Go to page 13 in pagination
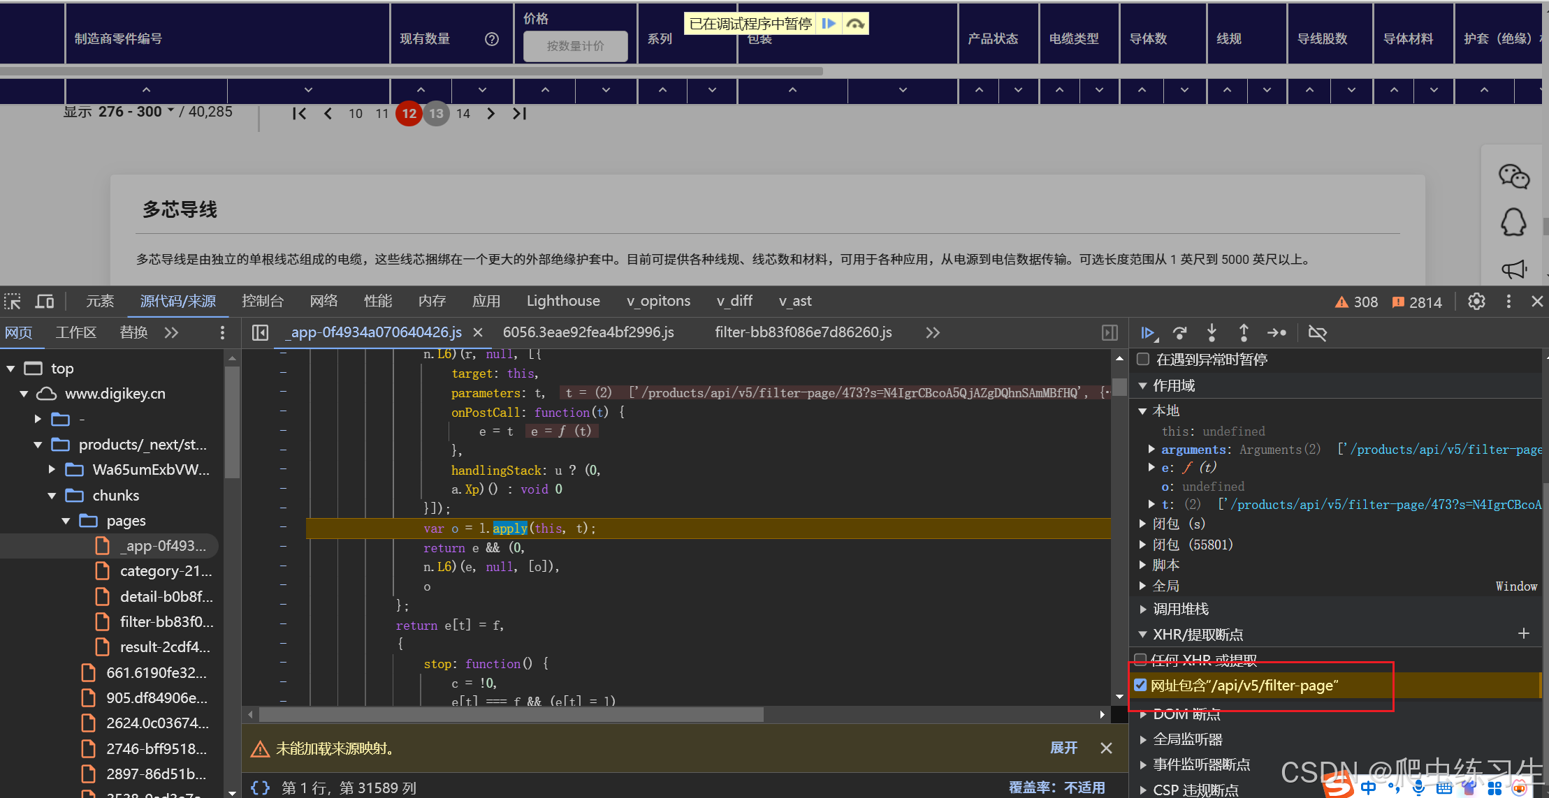Viewport: 1549px width, 798px height. 436,113
